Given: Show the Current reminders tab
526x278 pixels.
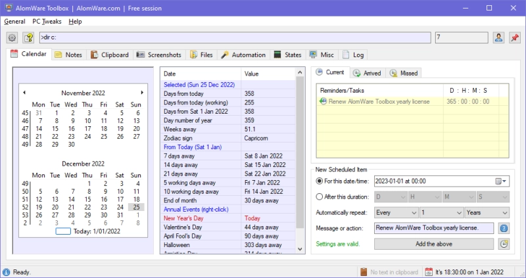Looking at the screenshot, I should 331,72.
